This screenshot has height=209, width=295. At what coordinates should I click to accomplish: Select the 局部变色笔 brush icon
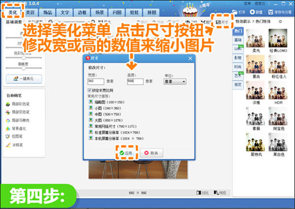8,112
